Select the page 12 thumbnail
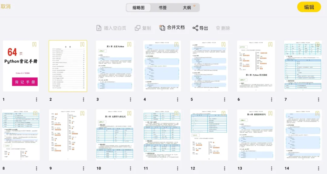 point(209,135)
